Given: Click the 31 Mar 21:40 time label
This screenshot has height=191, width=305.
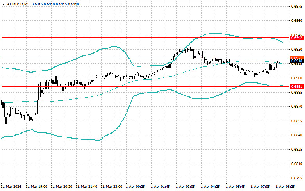Looking at the screenshot, I should (86, 187).
